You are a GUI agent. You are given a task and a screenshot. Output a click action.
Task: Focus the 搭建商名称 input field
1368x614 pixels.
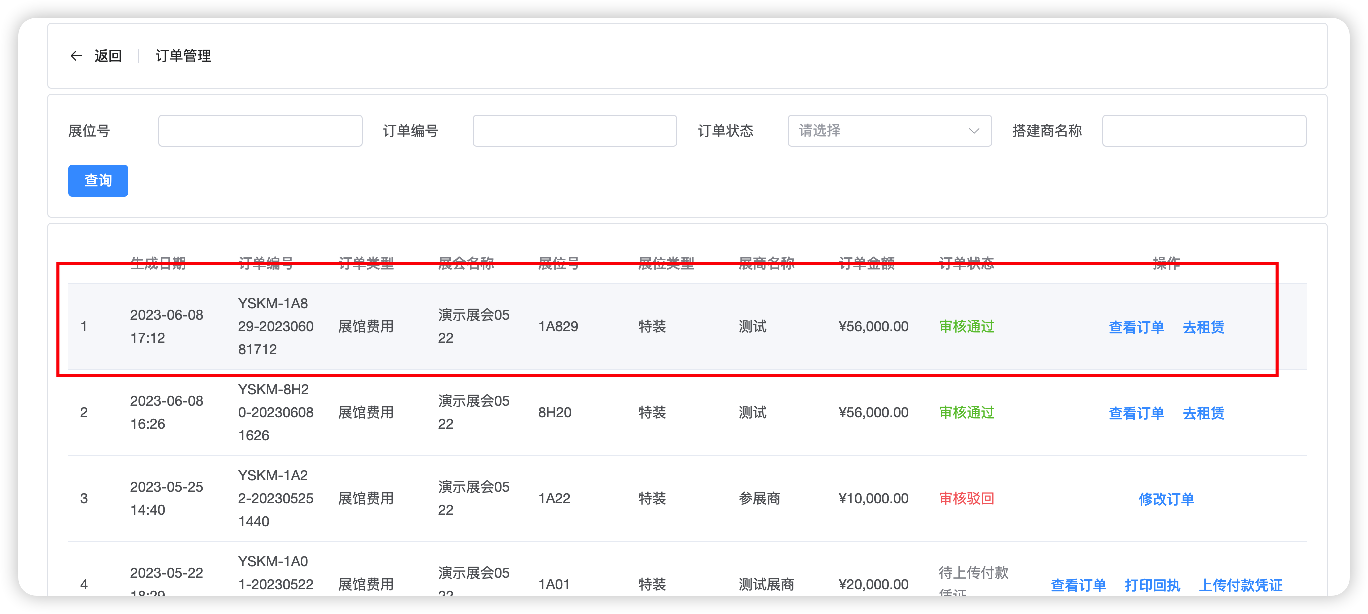tap(1204, 130)
